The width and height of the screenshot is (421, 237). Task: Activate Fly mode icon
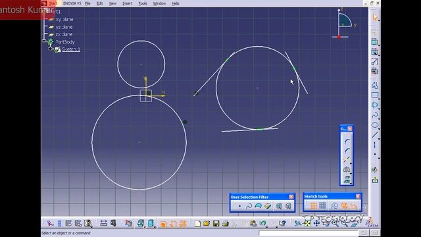[298, 223]
